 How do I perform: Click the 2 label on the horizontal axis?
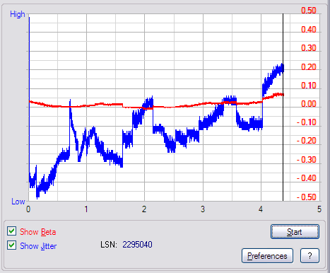144,209
